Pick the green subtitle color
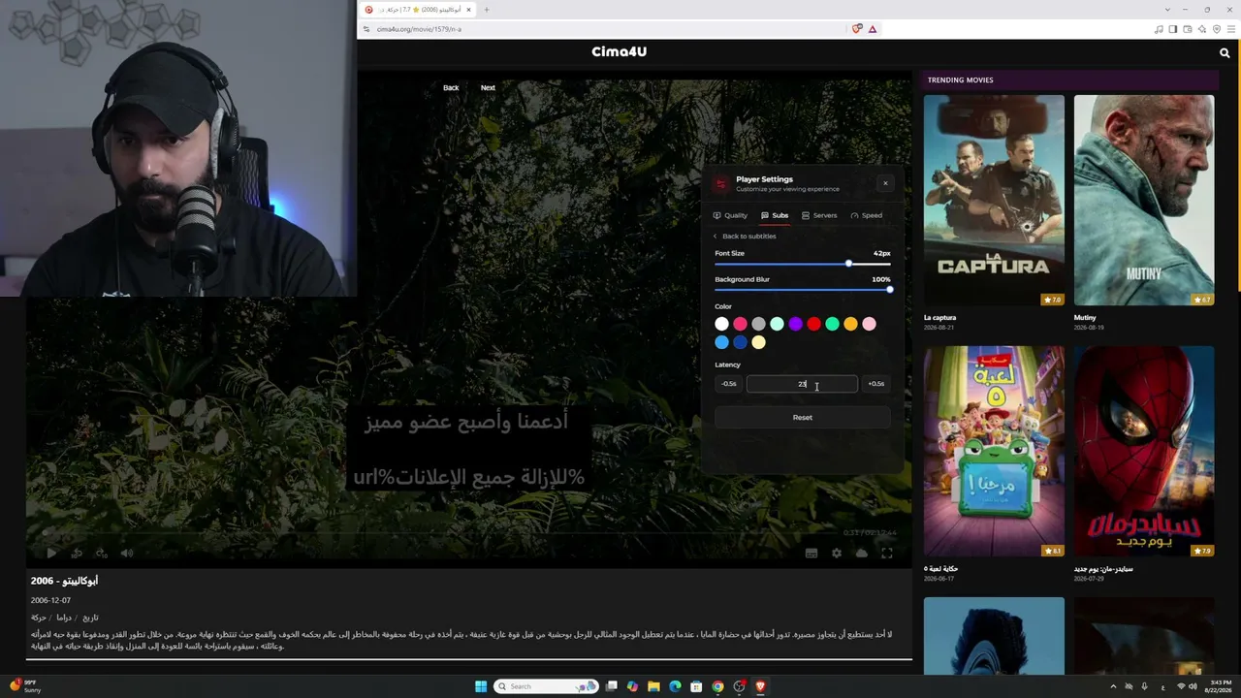The height and width of the screenshot is (698, 1241). pos(832,324)
